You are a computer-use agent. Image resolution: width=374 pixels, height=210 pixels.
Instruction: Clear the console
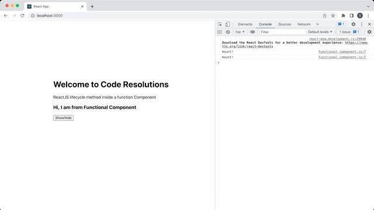tap(228, 32)
